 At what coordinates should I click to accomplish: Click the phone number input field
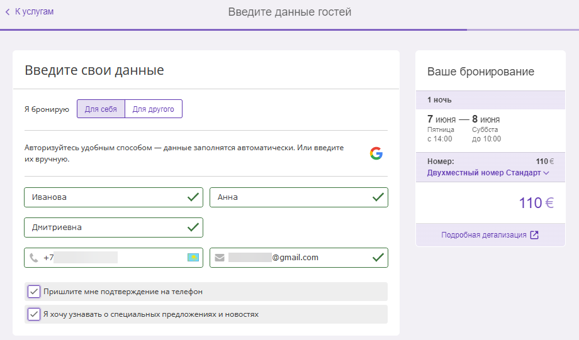[x=113, y=258]
